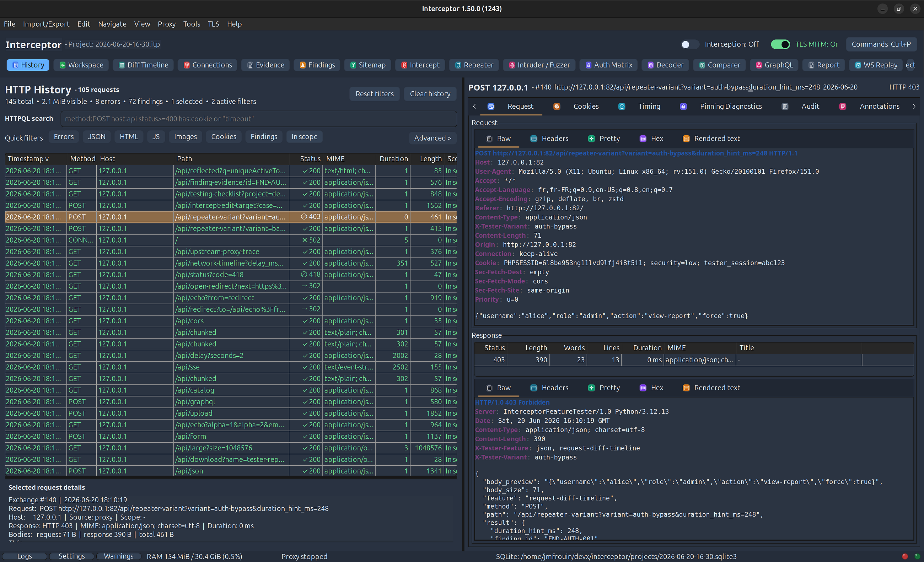Toggle the JS quick filter
This screenshot has width=924, height=562.
(156, 137)
